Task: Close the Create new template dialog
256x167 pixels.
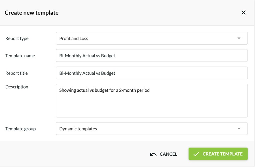Action: 243,12
